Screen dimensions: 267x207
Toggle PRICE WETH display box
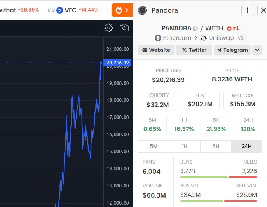pyautogui.click(x=232, y=76)
